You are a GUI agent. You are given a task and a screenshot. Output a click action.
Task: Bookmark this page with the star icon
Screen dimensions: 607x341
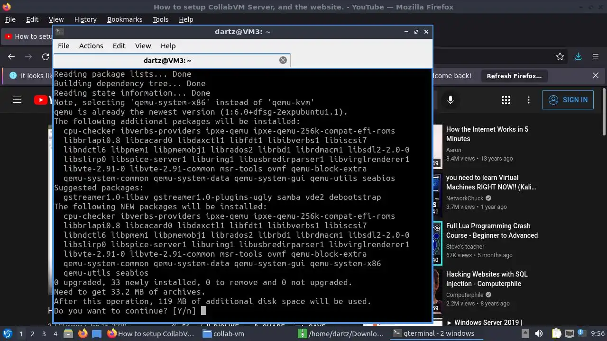560,57
